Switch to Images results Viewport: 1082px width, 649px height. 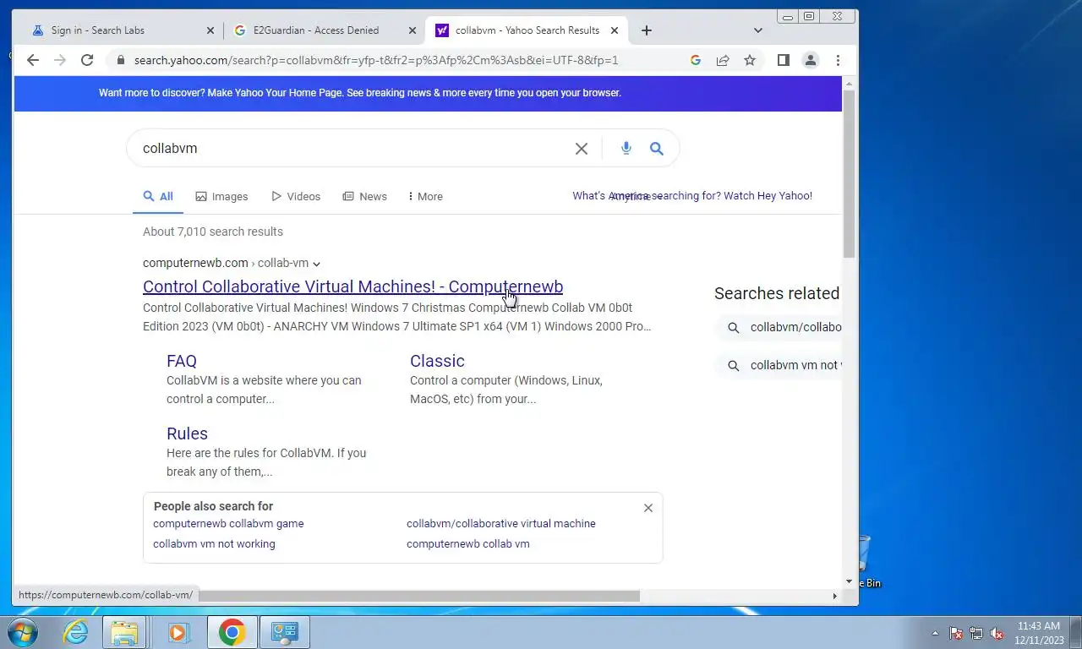tap(221, 196)
